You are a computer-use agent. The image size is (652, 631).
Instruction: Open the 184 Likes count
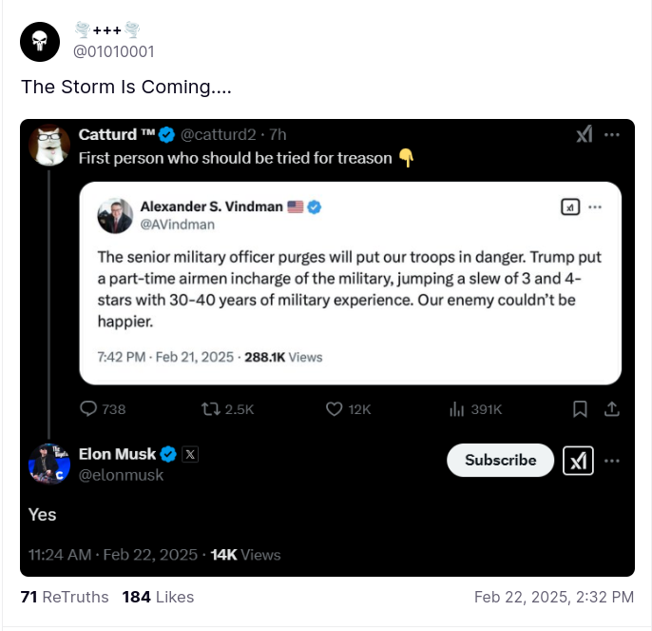pyautogui.click(x=158, y=597)
